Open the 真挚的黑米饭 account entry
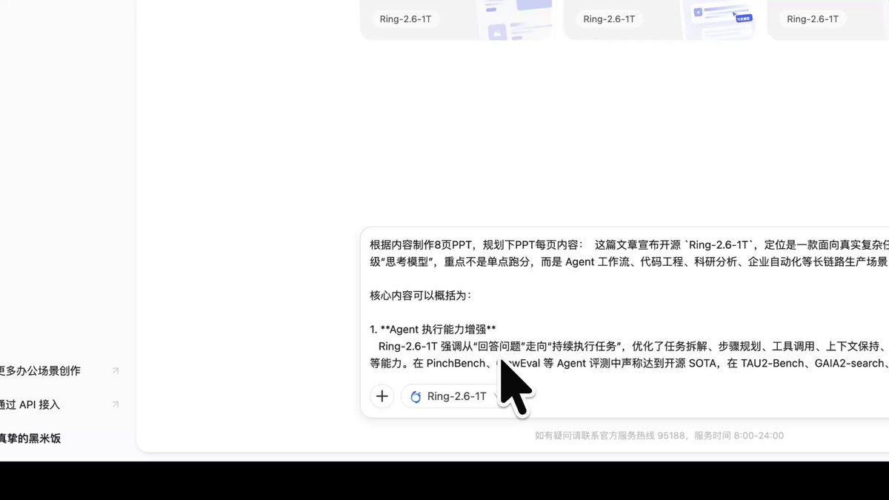 point(30,439)
